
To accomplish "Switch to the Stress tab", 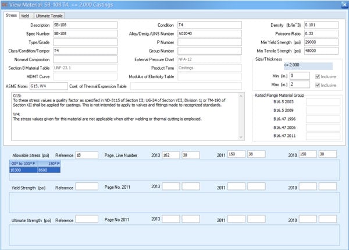I will [11, 15].
